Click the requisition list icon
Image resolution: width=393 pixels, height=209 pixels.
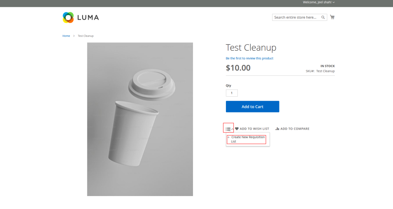228,129
